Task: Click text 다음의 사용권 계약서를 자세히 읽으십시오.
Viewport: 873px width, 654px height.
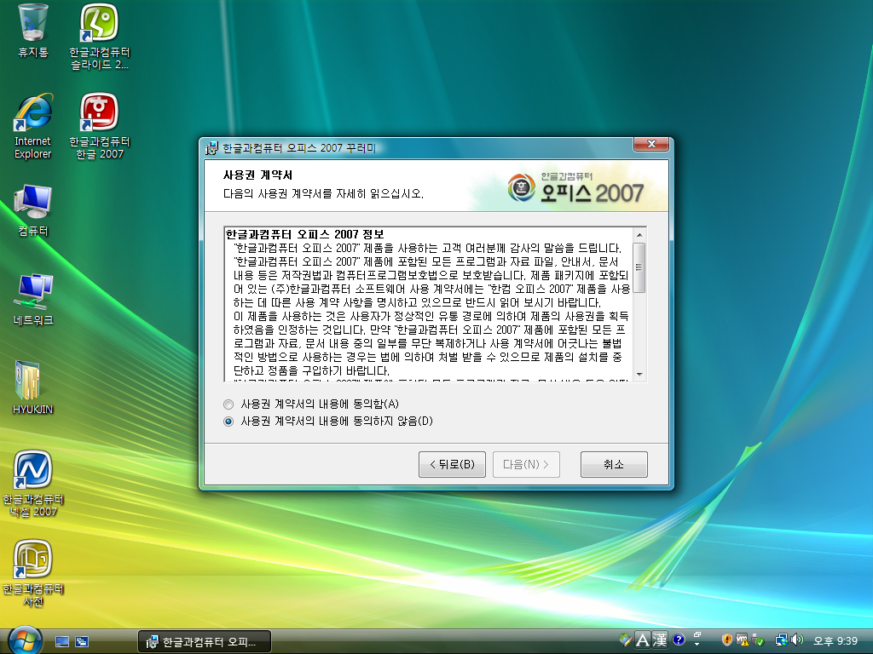Action: click(323, 193)
